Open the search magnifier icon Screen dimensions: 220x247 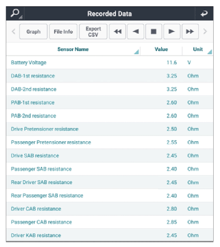click(16, 14)
